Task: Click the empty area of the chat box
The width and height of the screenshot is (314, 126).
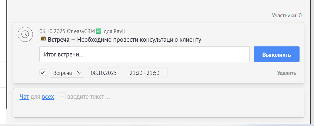Action: (x=159, y=110)
